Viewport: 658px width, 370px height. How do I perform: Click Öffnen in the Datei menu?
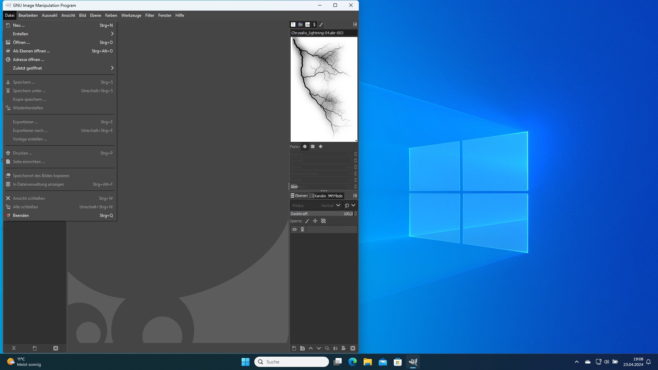coord(21,42)
